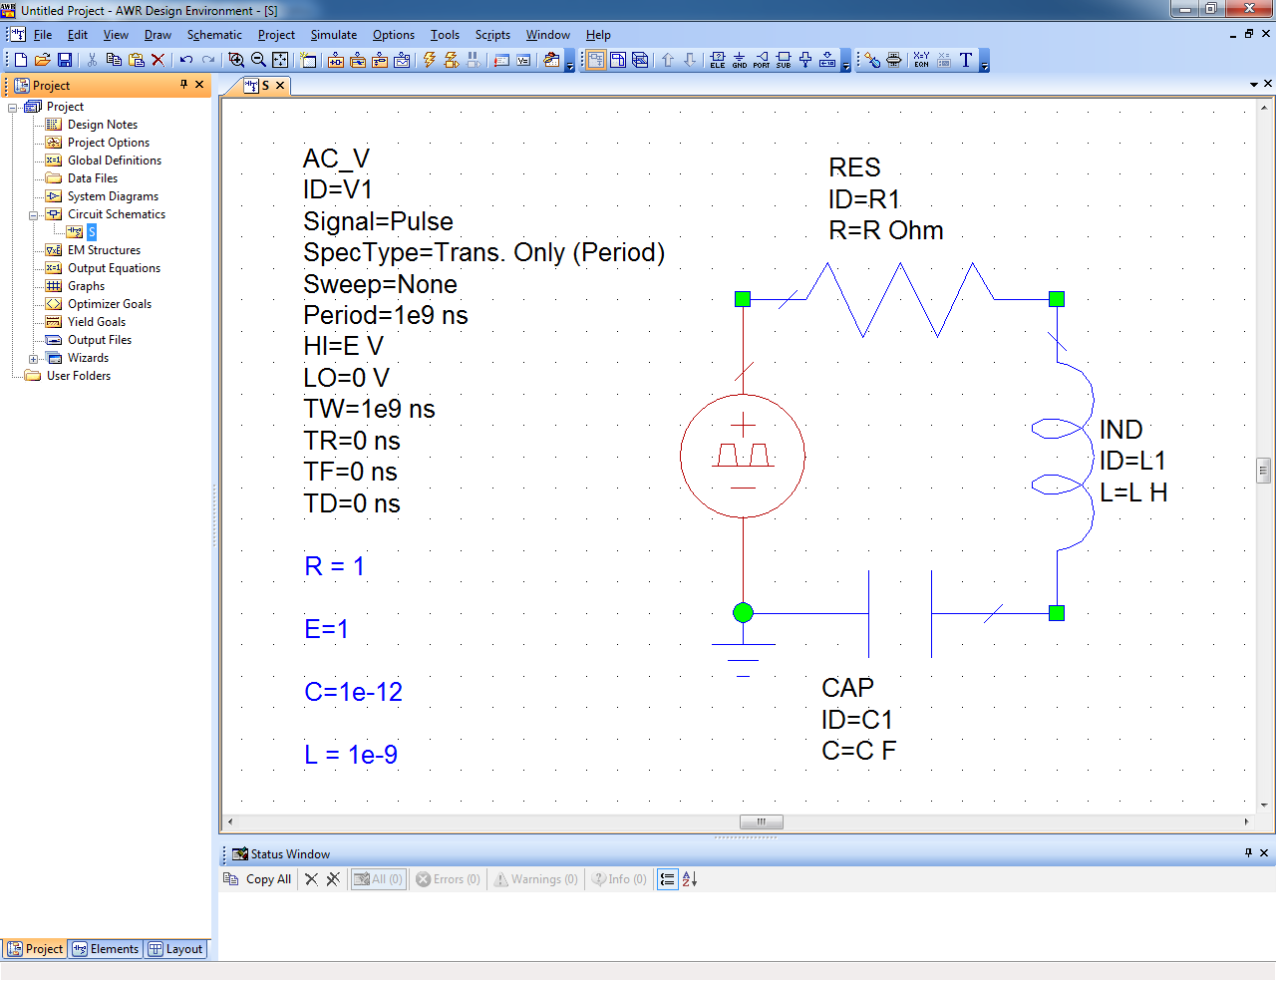
Task: Close the S schematic tab
Action: 280,86
